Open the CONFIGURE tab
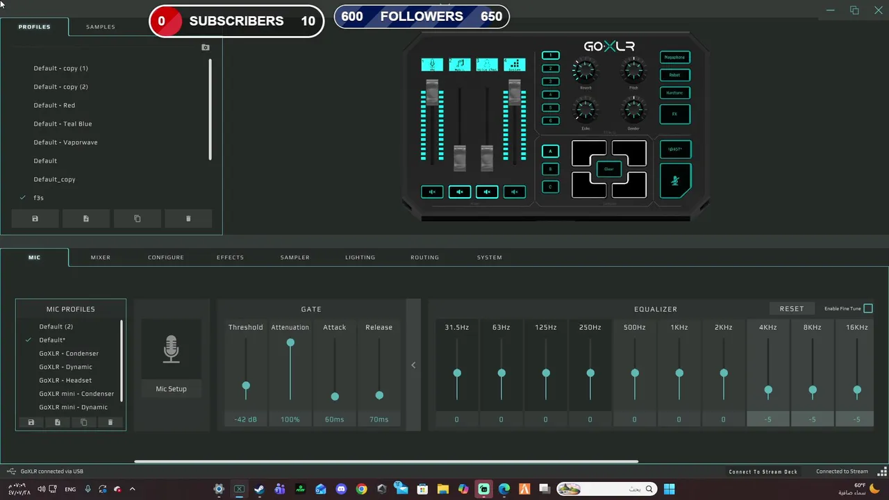Viewport: 889px width, 500px height. [x=166, y=257]
